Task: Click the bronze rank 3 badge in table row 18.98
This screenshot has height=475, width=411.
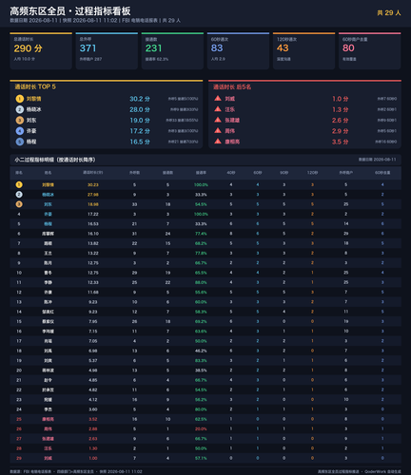Action: [x=19, y=204]
